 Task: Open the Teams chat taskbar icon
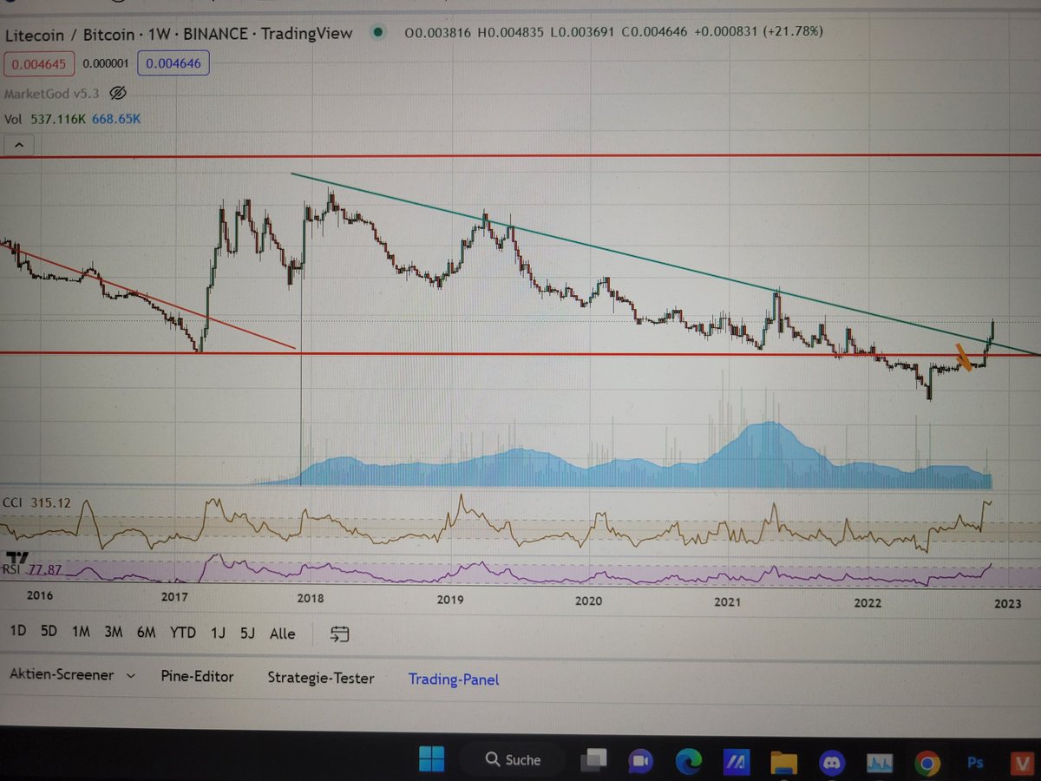[x=640, y=761]
